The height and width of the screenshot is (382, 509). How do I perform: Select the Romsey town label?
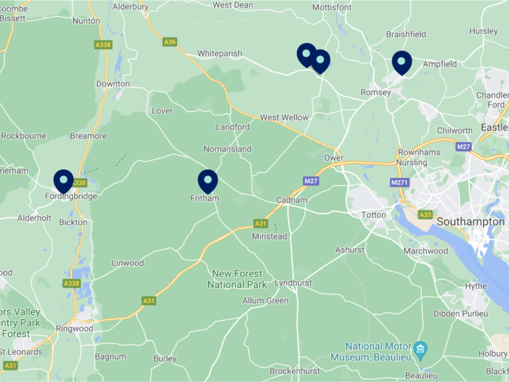tap(375, 93)
